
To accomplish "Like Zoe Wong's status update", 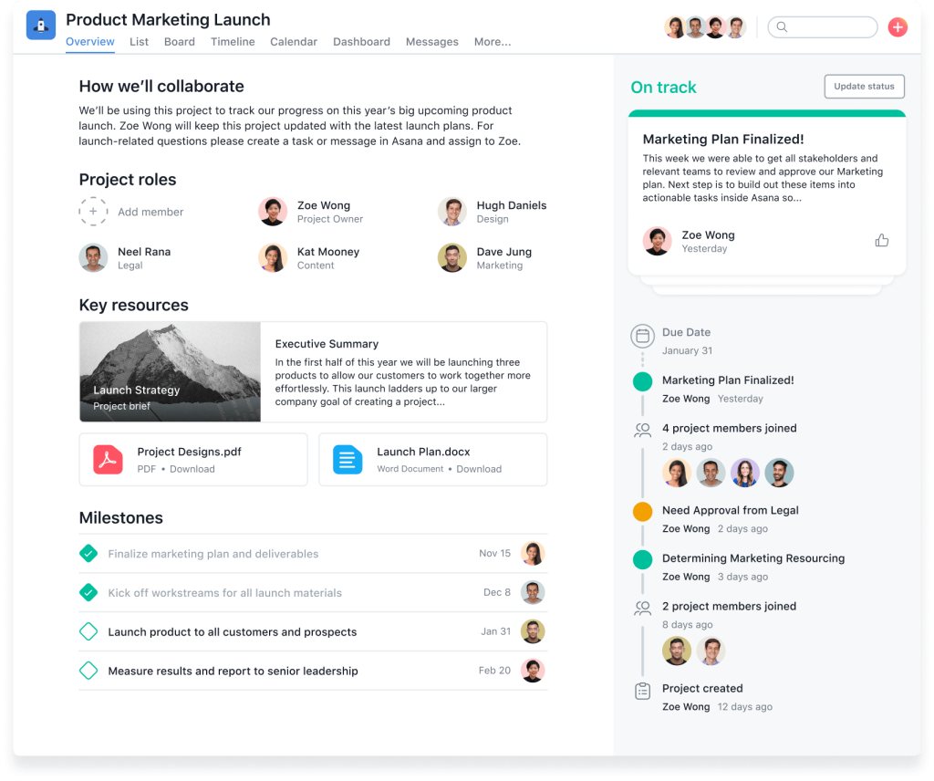I will click(x=881, y=239).
